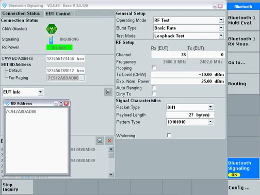Click the red X delete icon

click(x=109, y=141)
